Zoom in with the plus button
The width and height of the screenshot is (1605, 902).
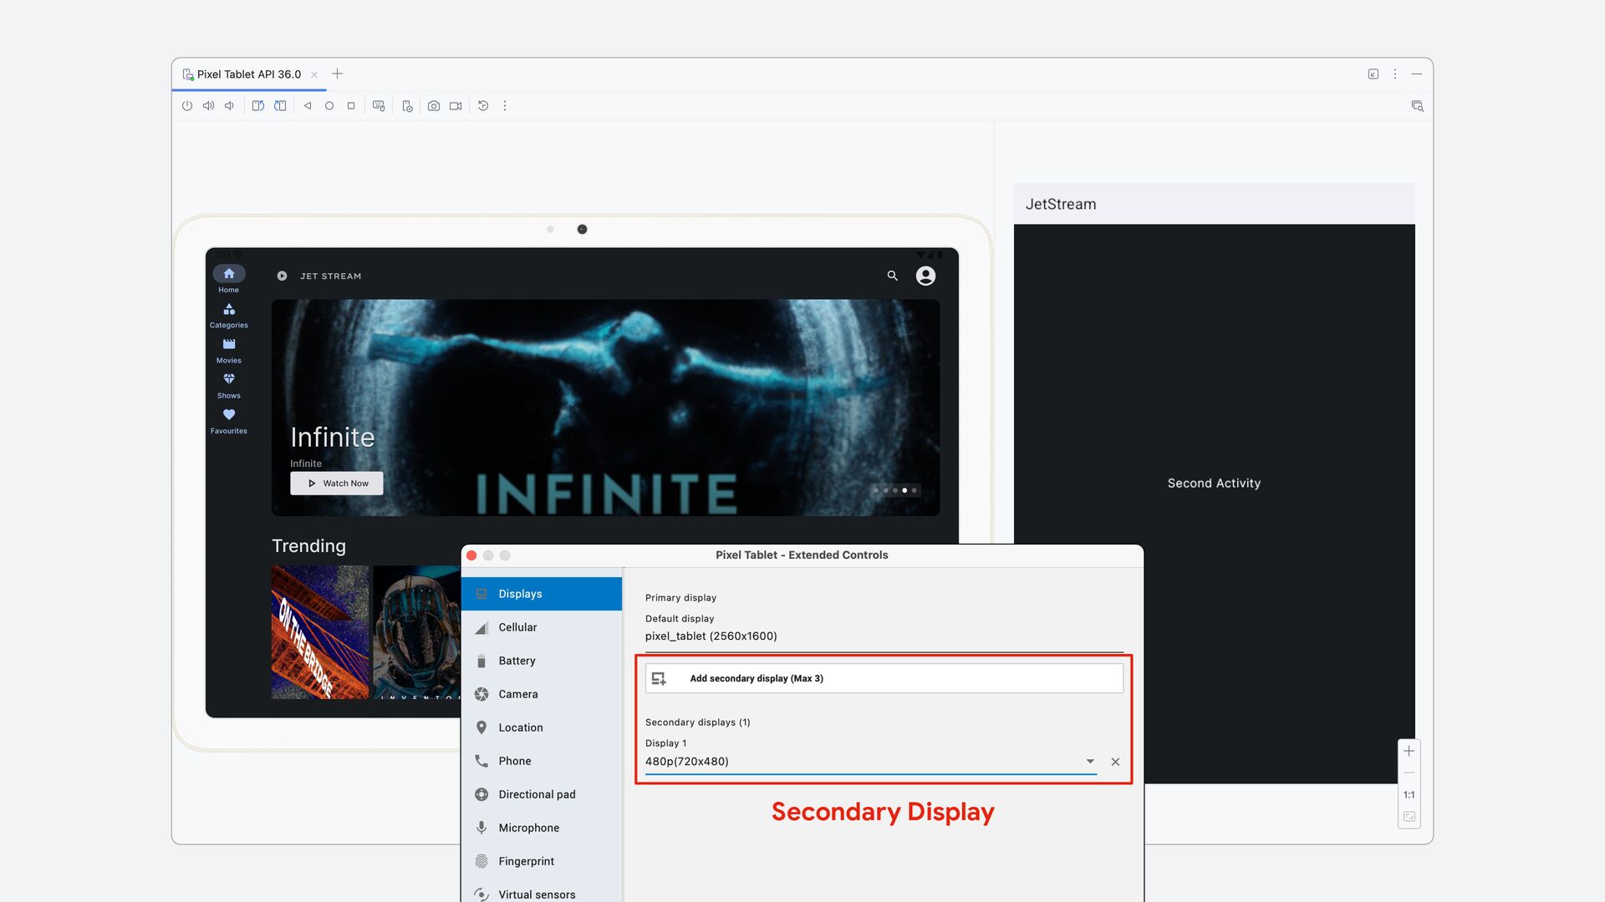click(1409, 751)
